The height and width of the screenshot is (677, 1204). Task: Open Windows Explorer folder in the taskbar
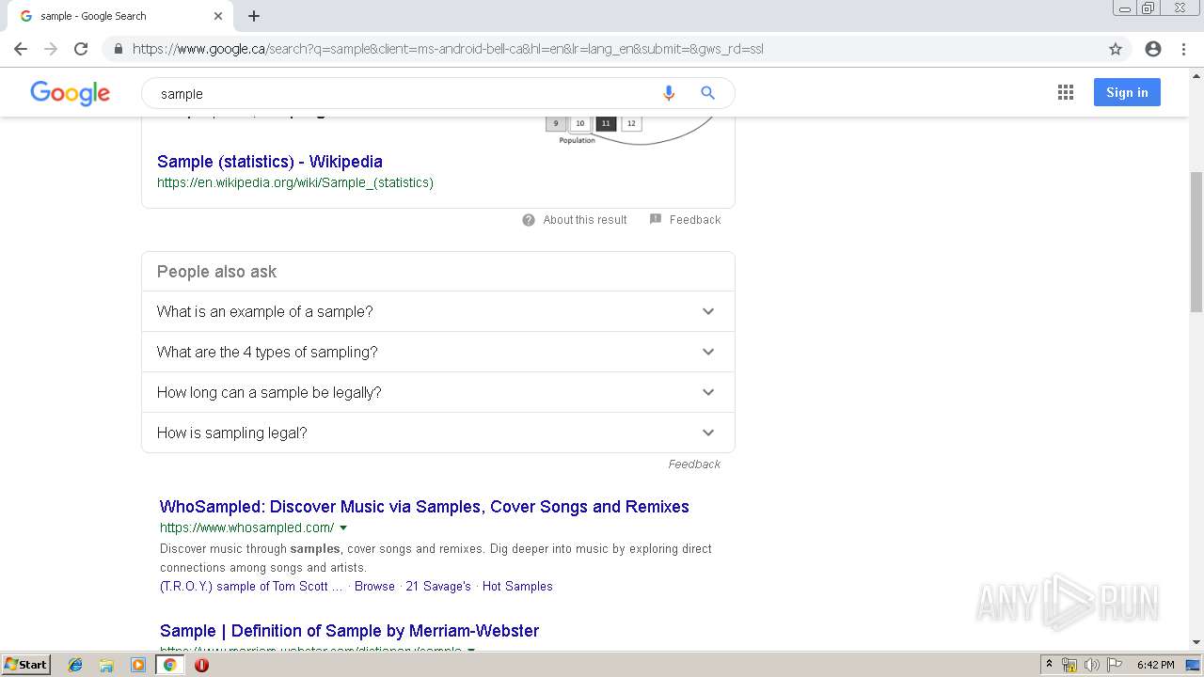(106, 665)
